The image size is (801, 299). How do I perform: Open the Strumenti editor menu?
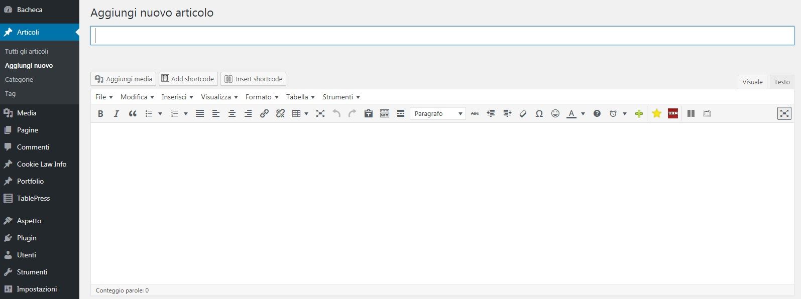[341, 97]
